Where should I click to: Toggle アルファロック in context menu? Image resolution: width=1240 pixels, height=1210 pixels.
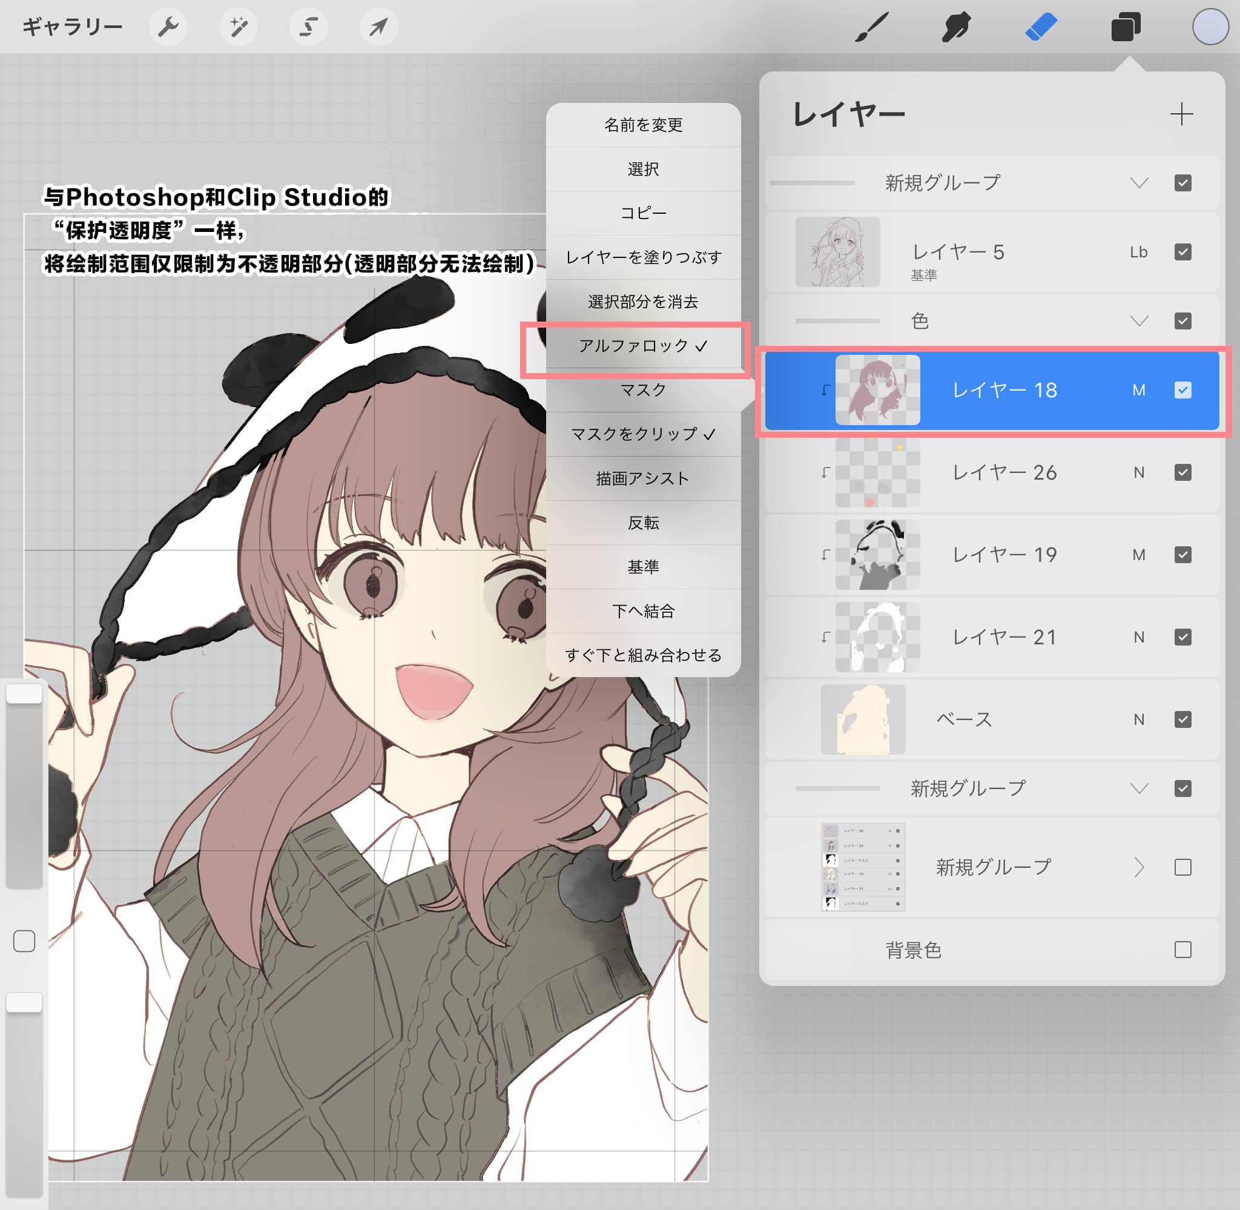pyautogui.click(x=642, y=346)
